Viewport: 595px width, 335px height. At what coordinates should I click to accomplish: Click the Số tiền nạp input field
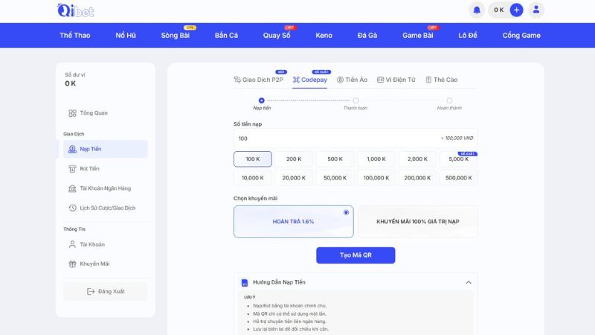pyautogui.click(x=356, y=138)
